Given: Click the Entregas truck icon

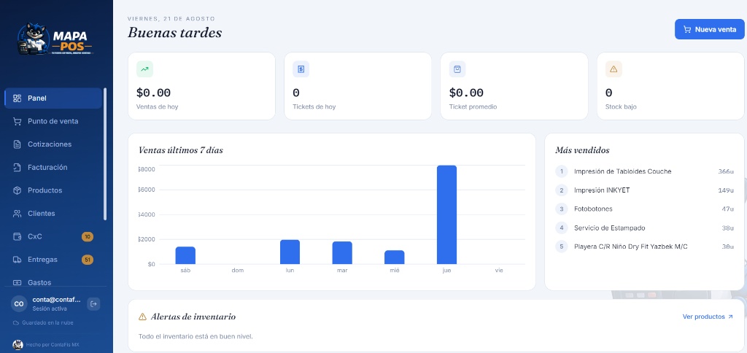Looking at the screenshot, I should (18, 260).
